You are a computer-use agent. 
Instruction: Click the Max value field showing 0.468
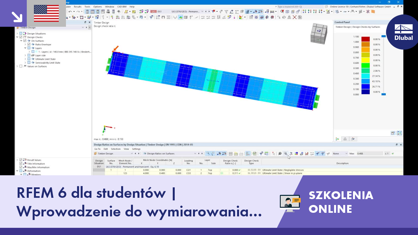coord(369,153)
